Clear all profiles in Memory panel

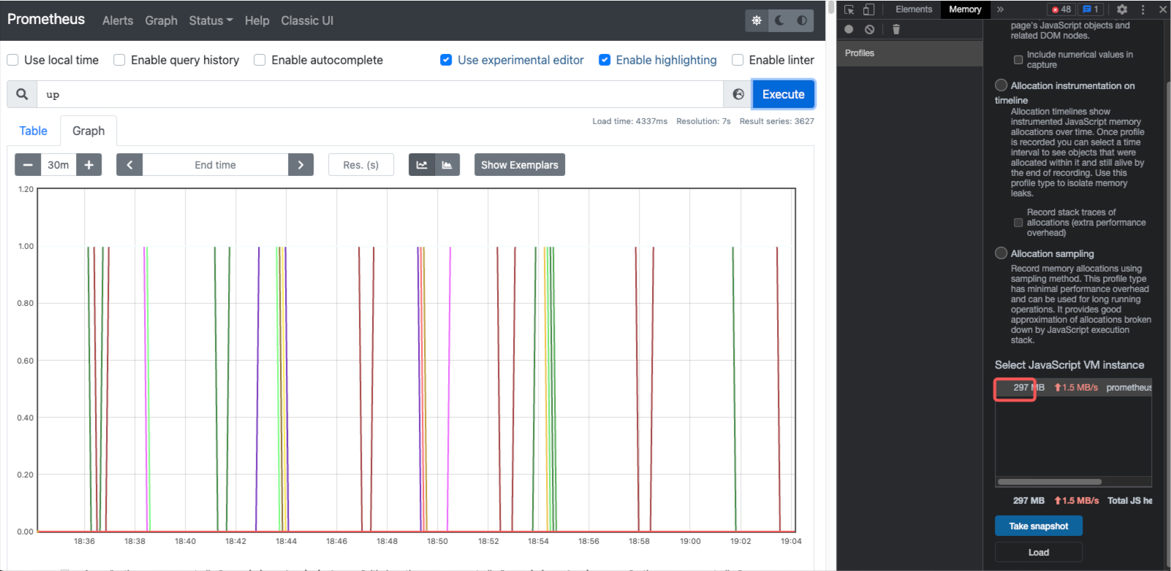tap(869, 29)
